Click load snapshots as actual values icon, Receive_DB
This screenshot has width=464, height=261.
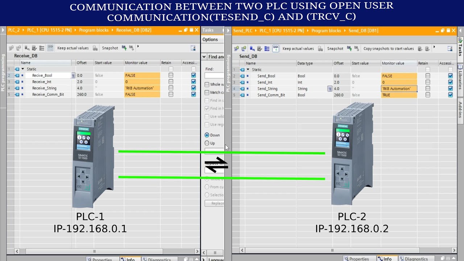[x=124, y=48]
